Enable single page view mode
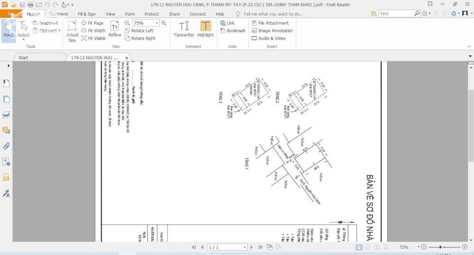Viewport: 474px width, 255px height. click(359, 247)
